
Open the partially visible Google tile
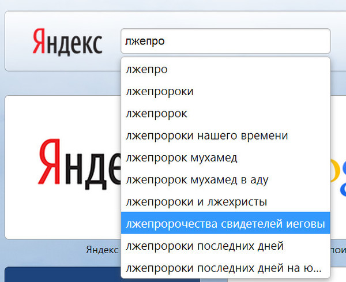coord(338,167)
